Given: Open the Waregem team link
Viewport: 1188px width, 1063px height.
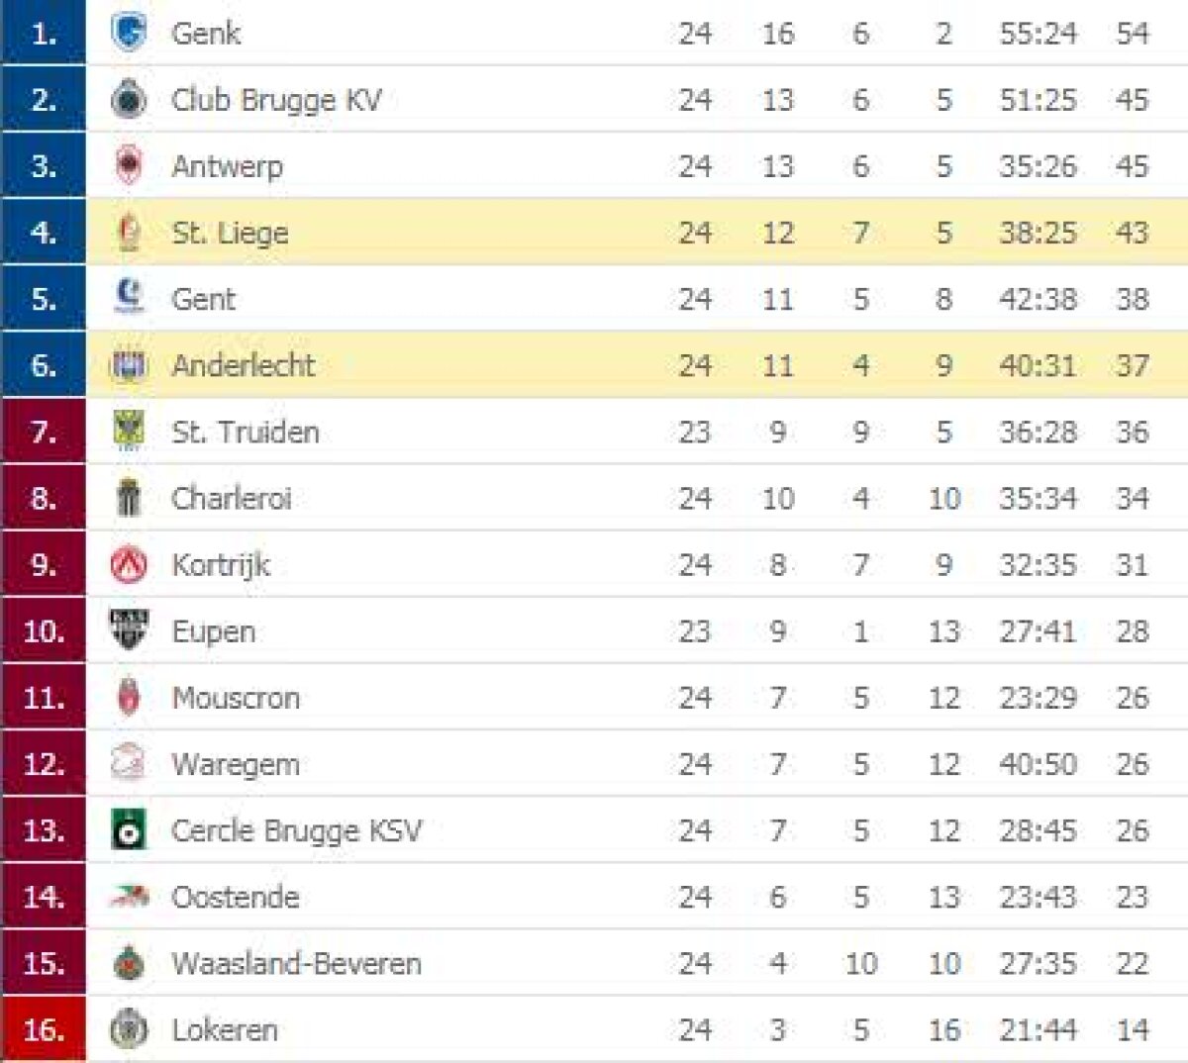Looking at the screenshot, I should coord(236,764).
